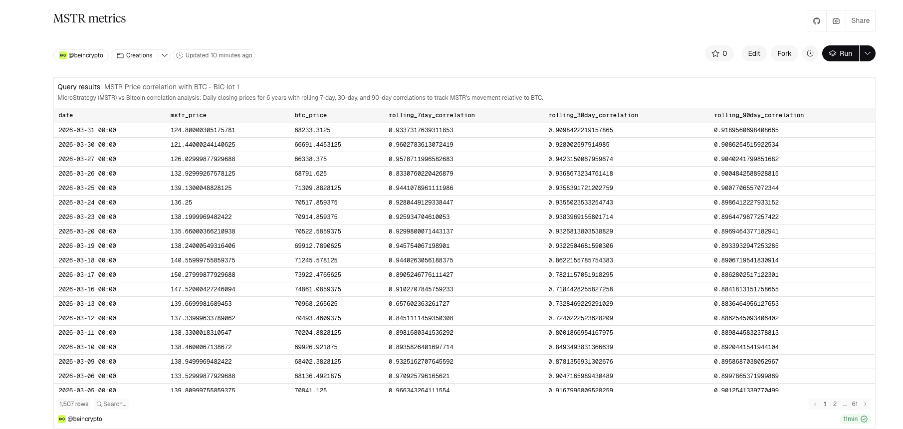Click the rolling_7day_correlation column header

(x=432, y=115)
